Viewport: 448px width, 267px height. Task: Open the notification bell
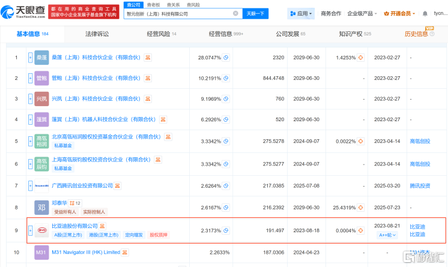(425, 13)
